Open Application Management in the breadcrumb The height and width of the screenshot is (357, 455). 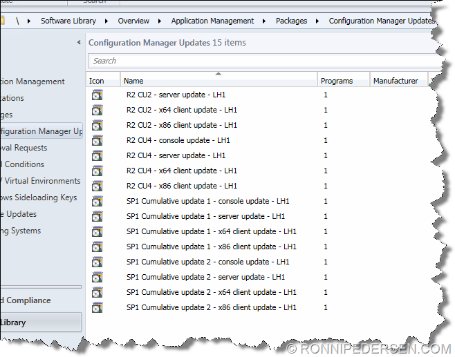(212, 21)
